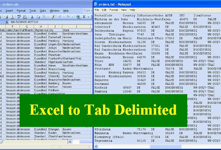Open the Paste options dropdown arrow

point(48,17)
